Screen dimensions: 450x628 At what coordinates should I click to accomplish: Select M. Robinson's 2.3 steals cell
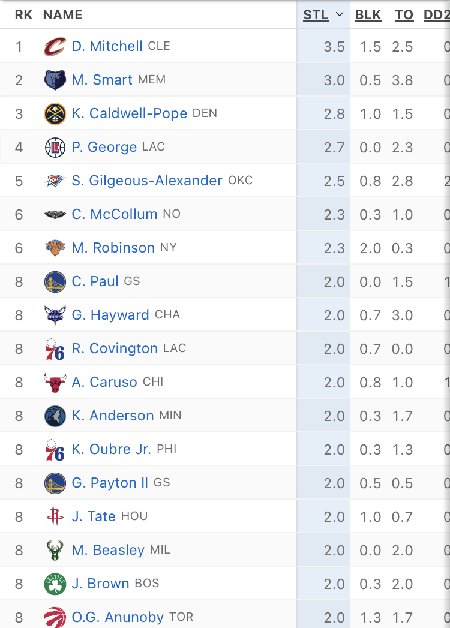click(334, 248)
